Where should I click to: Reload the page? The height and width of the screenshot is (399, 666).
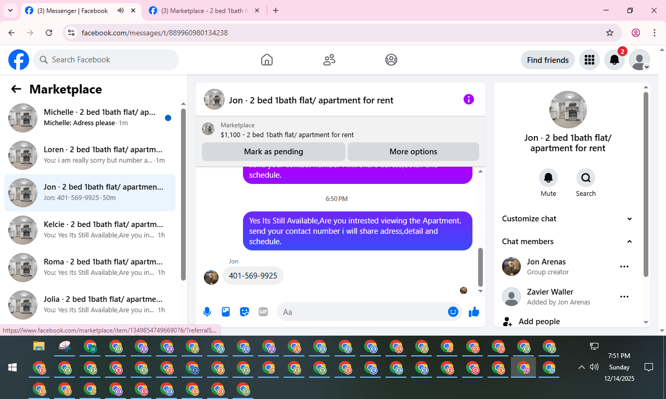[49, 33]
